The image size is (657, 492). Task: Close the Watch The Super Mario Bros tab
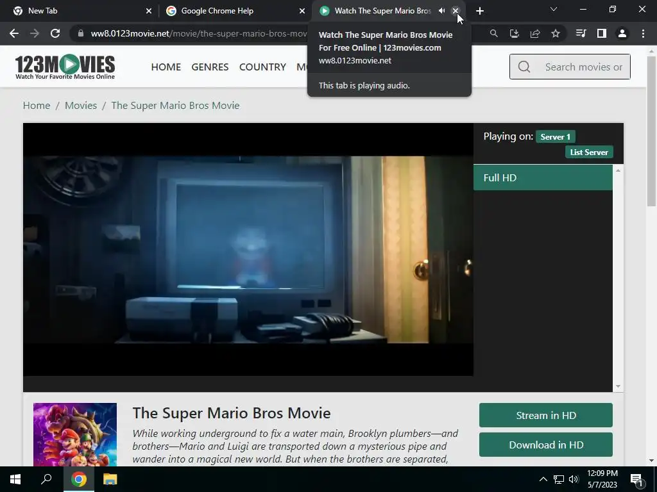coord(456,11)
